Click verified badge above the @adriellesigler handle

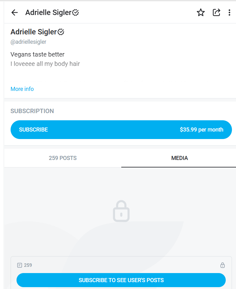pyautogui.click(x=61, y=32)
